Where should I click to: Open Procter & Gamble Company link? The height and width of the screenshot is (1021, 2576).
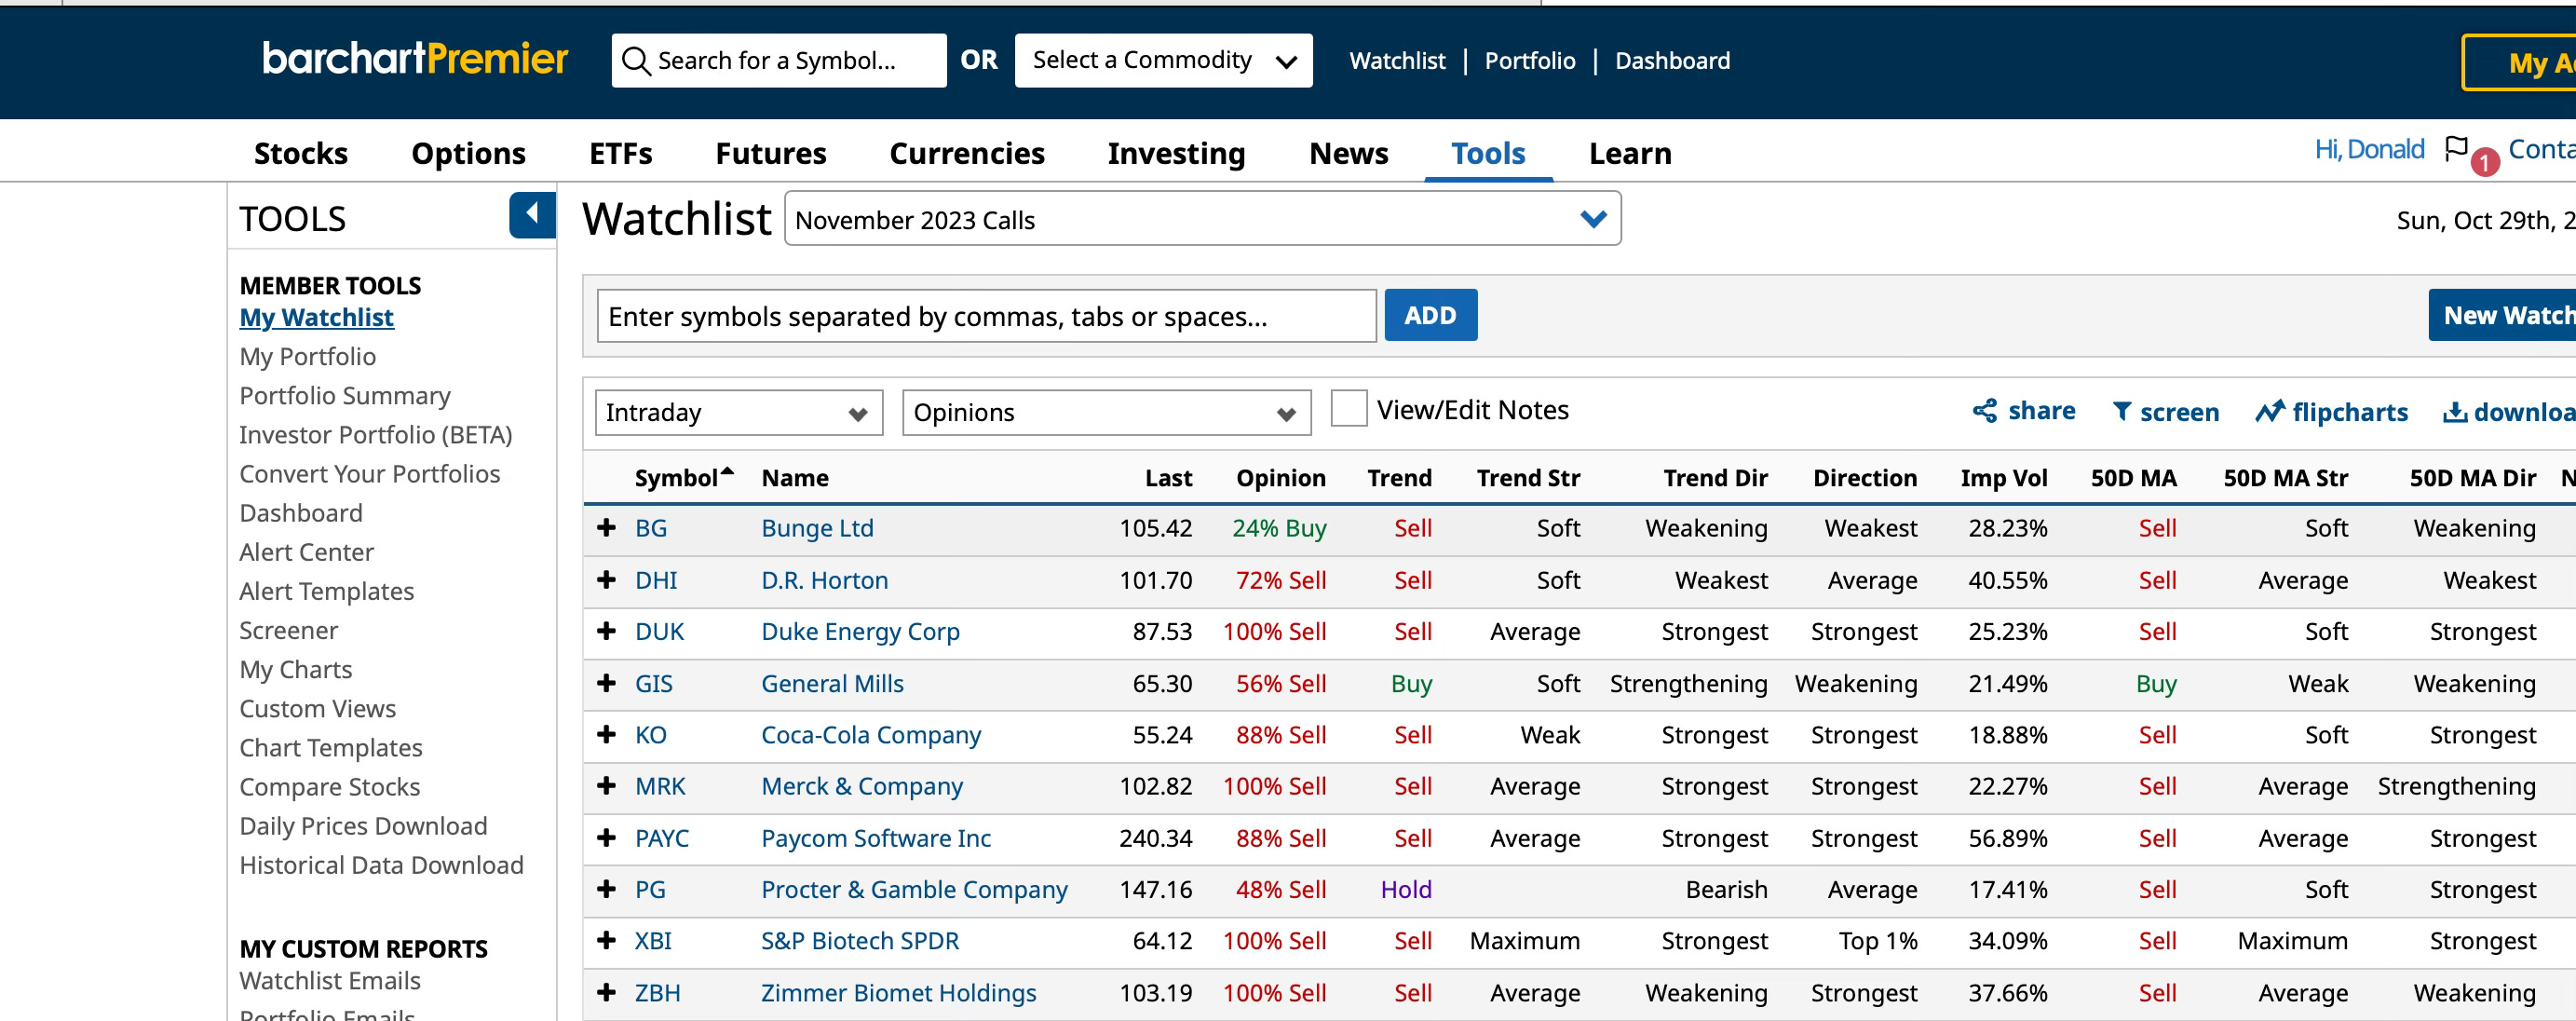[x=914, y=889]
